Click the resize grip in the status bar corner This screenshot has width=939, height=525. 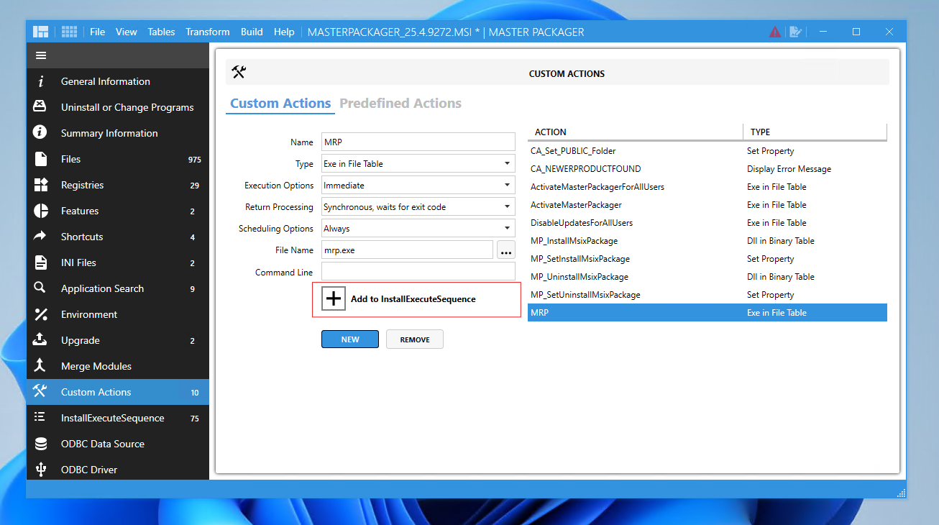click(901, 493)
